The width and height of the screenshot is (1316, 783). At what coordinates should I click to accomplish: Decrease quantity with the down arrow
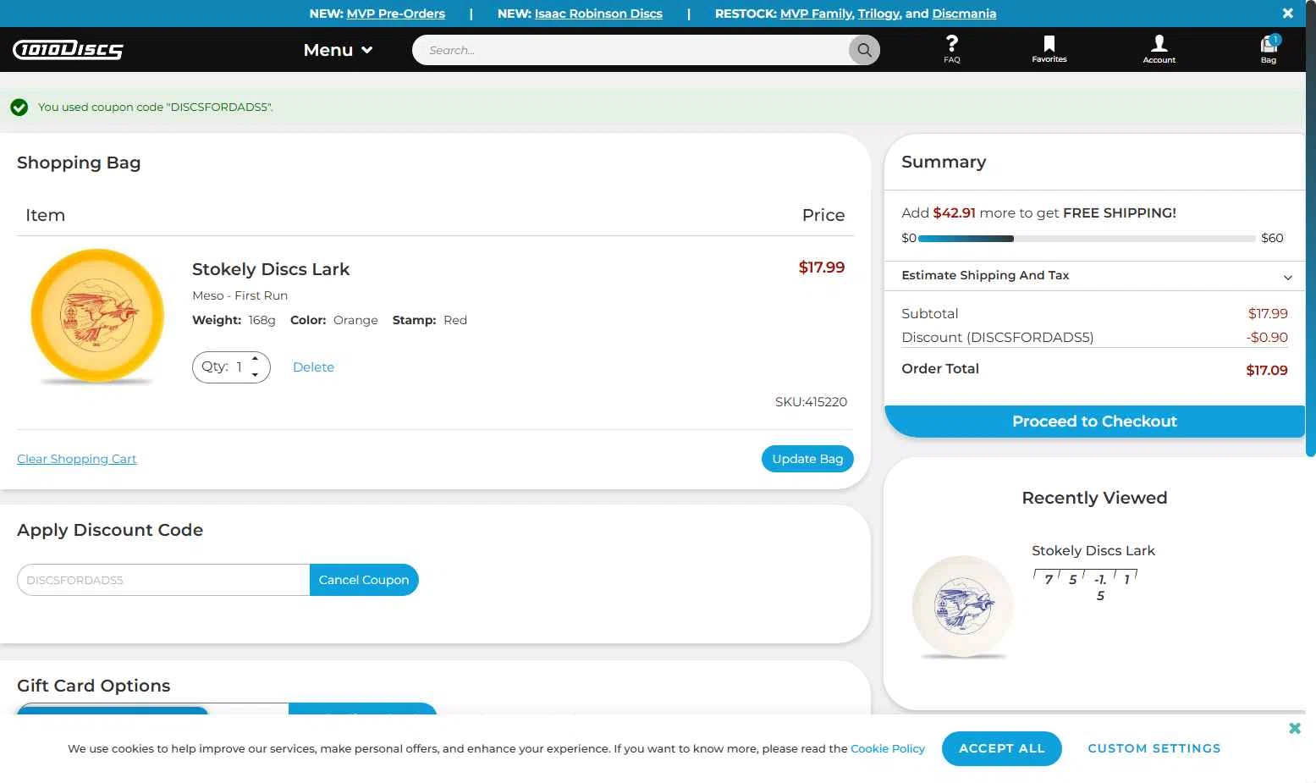[x=255, y=374]
